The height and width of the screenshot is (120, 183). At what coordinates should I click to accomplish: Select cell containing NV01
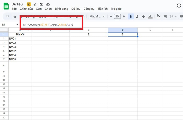20,39
